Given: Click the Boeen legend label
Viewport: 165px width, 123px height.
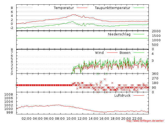Looking at the screenshot, I should coord(125,53).
